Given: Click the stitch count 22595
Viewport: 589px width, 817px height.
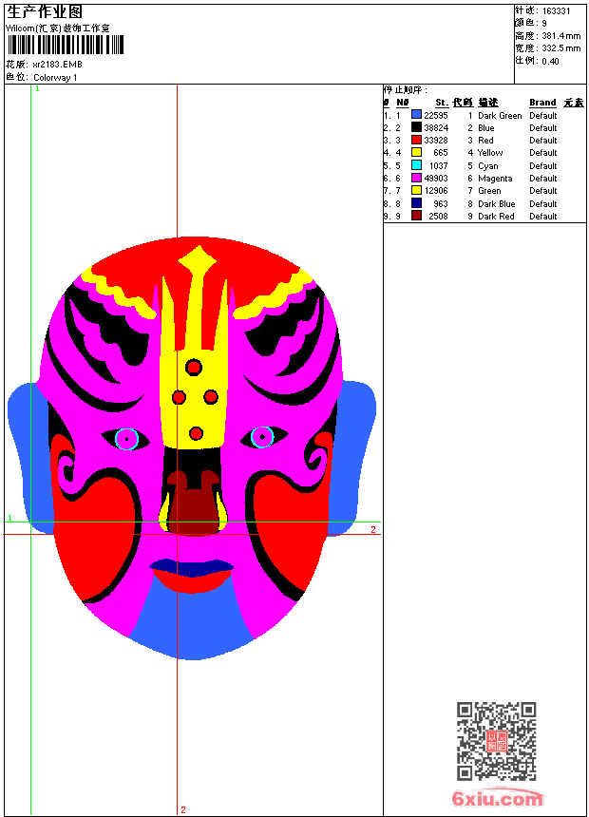Looking at the screenshot, I should click(436, 115).
